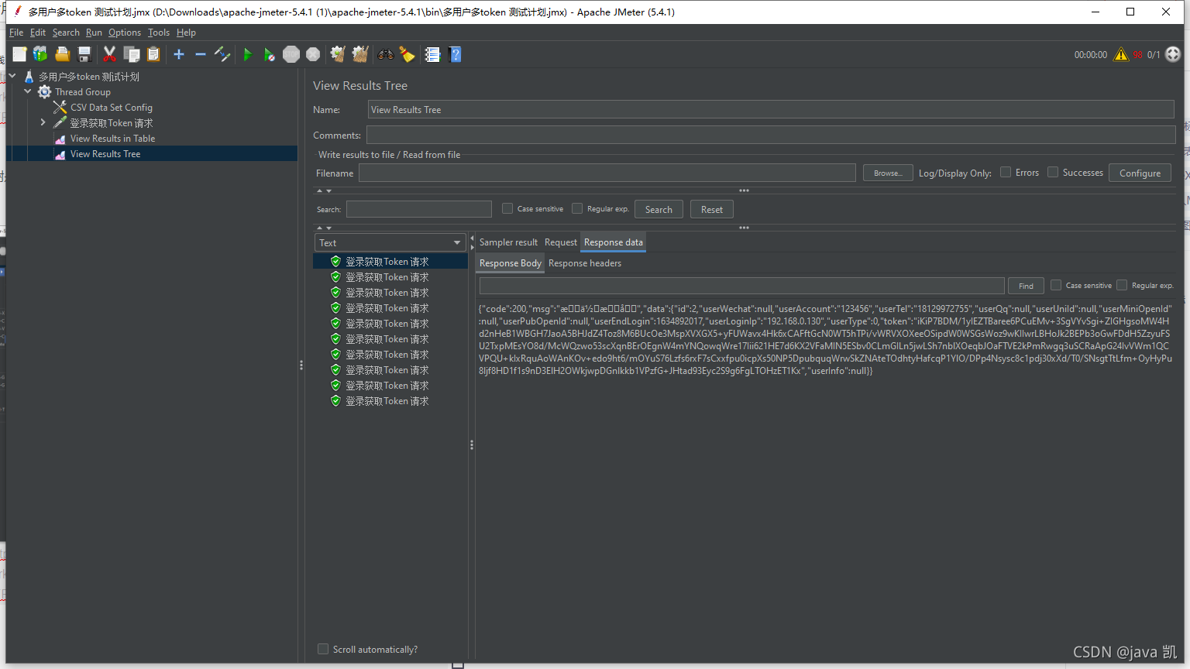1190x669 pixels.
Task: Toggle Case sensitive in response body find
Action: (x=1056, y=285)
